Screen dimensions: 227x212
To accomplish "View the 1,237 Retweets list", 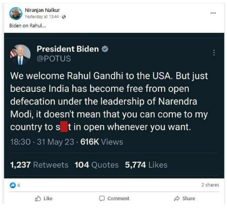I will (x=39, y=165).
